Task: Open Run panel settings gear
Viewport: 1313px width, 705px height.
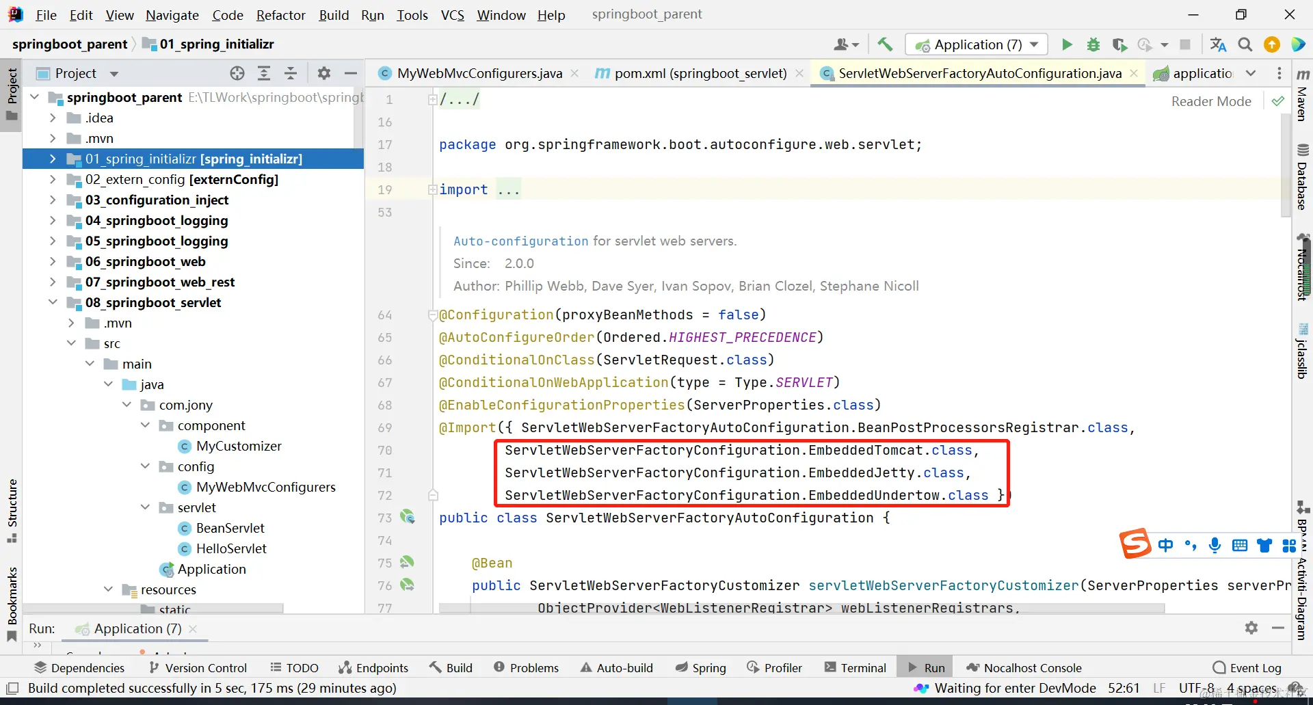Action: 1251,628
